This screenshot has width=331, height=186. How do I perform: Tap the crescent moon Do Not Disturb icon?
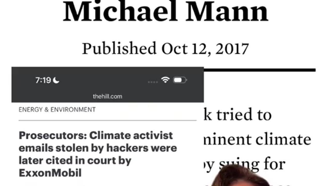click(x=56, y=81)
